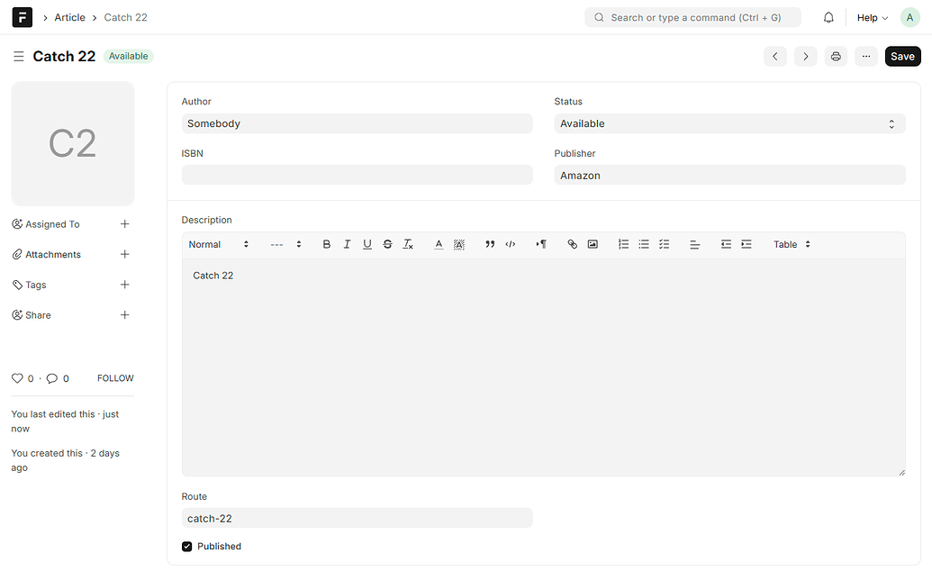
Task: Apply bold formatting in Description editor
Action: point(326,244)
